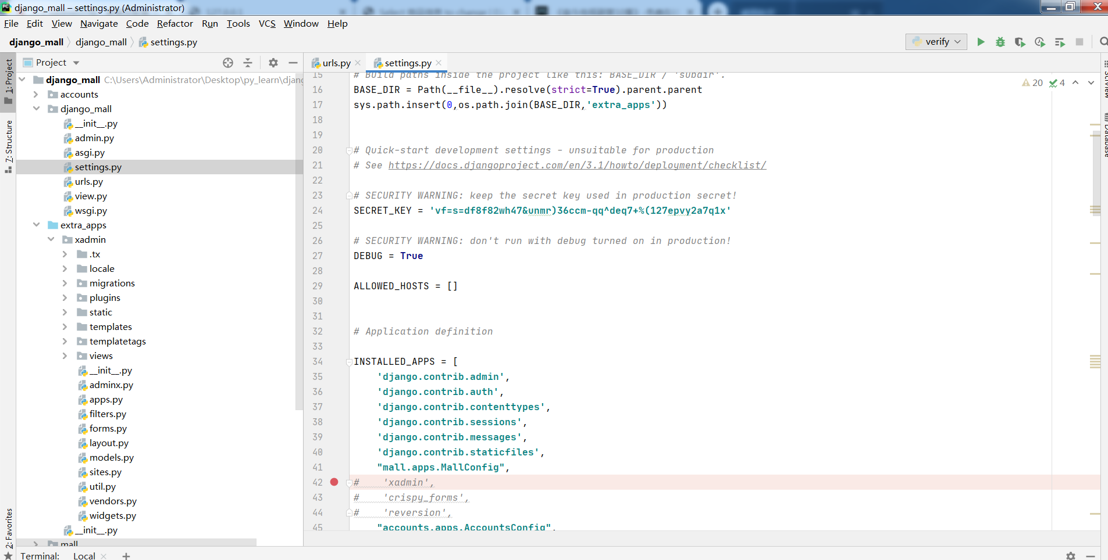Viewport: 1108px width, 560px height.
Task: Open the Terminal settings gear
Action: pos(1071,556)
